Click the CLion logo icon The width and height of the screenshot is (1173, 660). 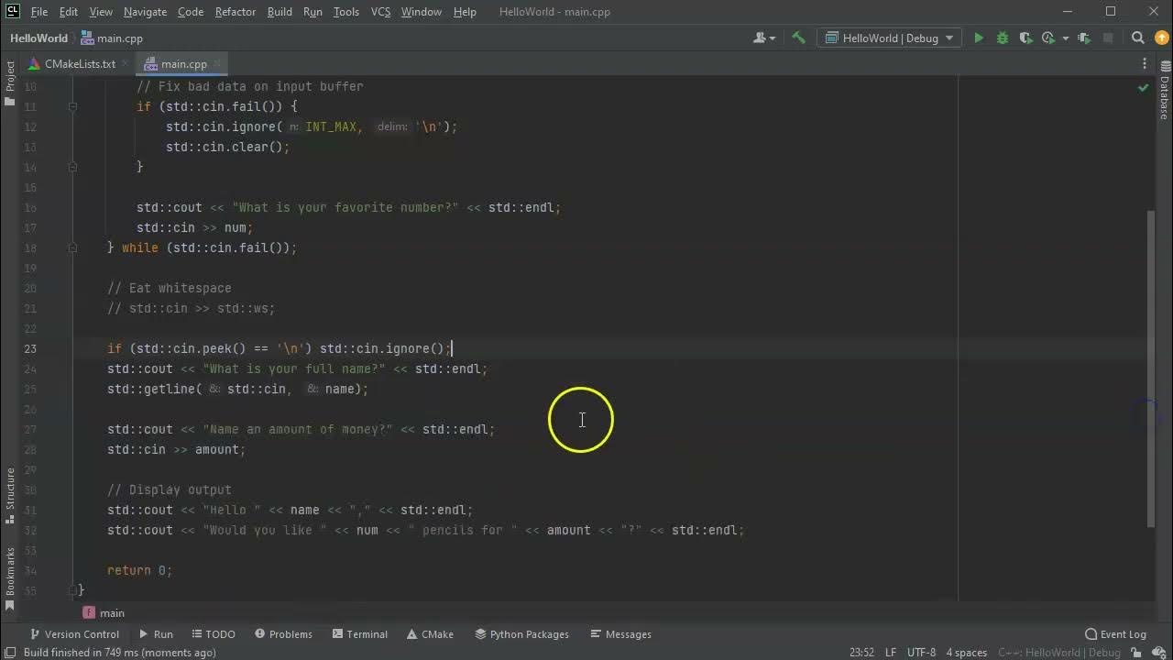click(x=12, y=12)
